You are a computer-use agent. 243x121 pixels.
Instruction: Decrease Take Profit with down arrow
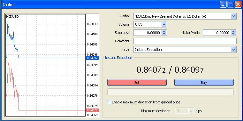pos(233,34)
